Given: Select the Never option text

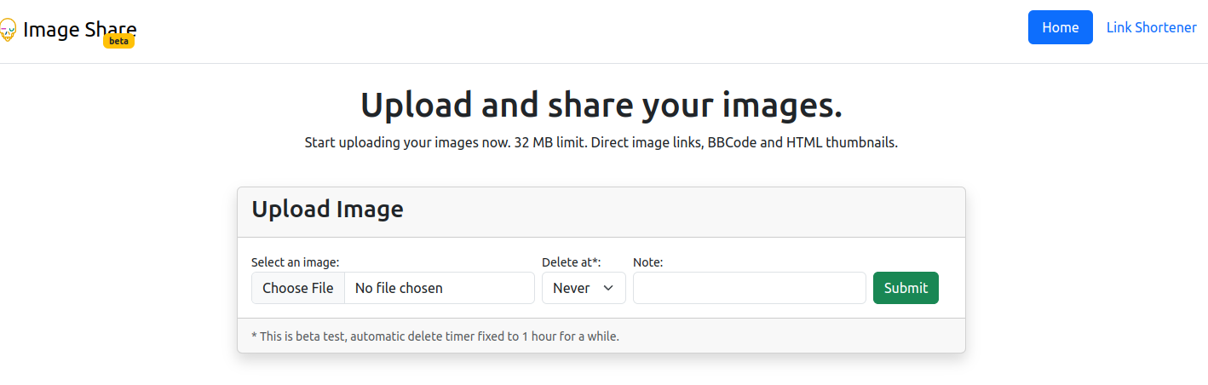Looking at the screenshot, I should pos(572,288).
